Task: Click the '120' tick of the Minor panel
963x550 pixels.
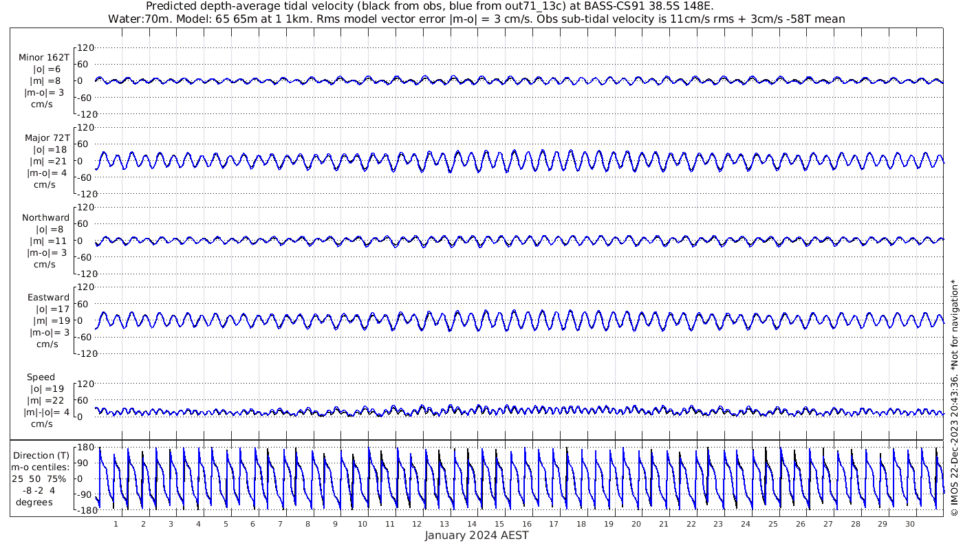Action: tap(85, 48)
